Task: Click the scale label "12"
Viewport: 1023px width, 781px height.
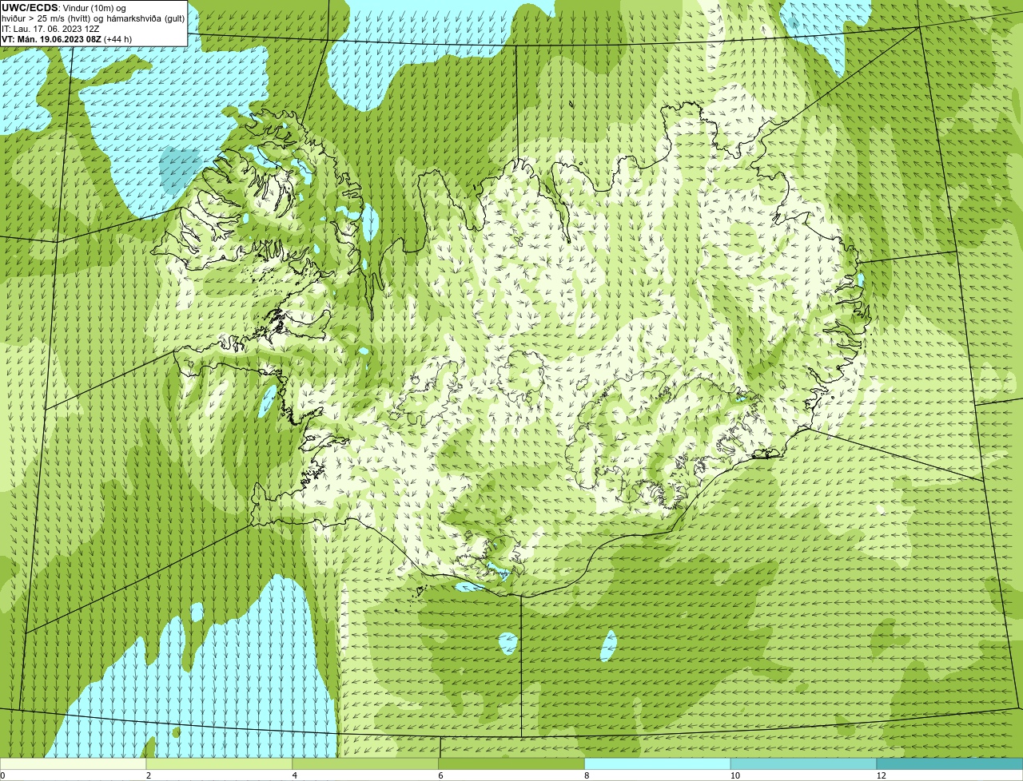Action: coord(881,775)
